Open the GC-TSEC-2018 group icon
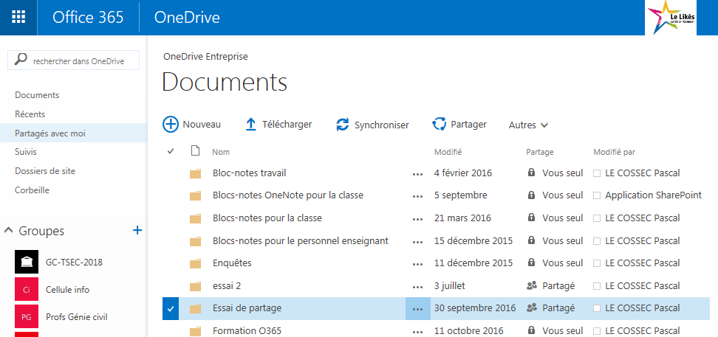 tap(27, 262)
